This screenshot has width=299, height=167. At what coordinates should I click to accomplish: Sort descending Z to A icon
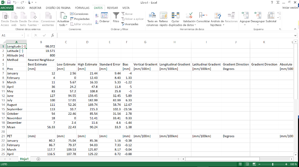point(97,22)
